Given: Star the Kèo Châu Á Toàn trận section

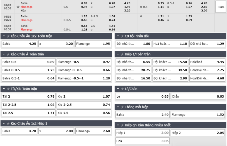Looking at the screenshot, I should [8, 54].
